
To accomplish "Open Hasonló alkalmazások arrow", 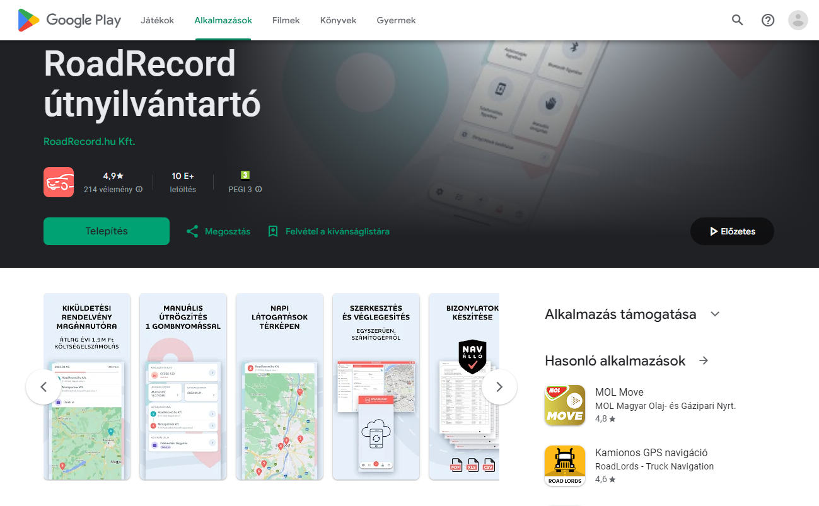I will (x=704, y=360).
